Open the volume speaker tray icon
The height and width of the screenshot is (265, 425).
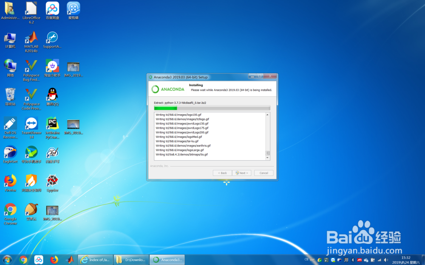point(386,260)
